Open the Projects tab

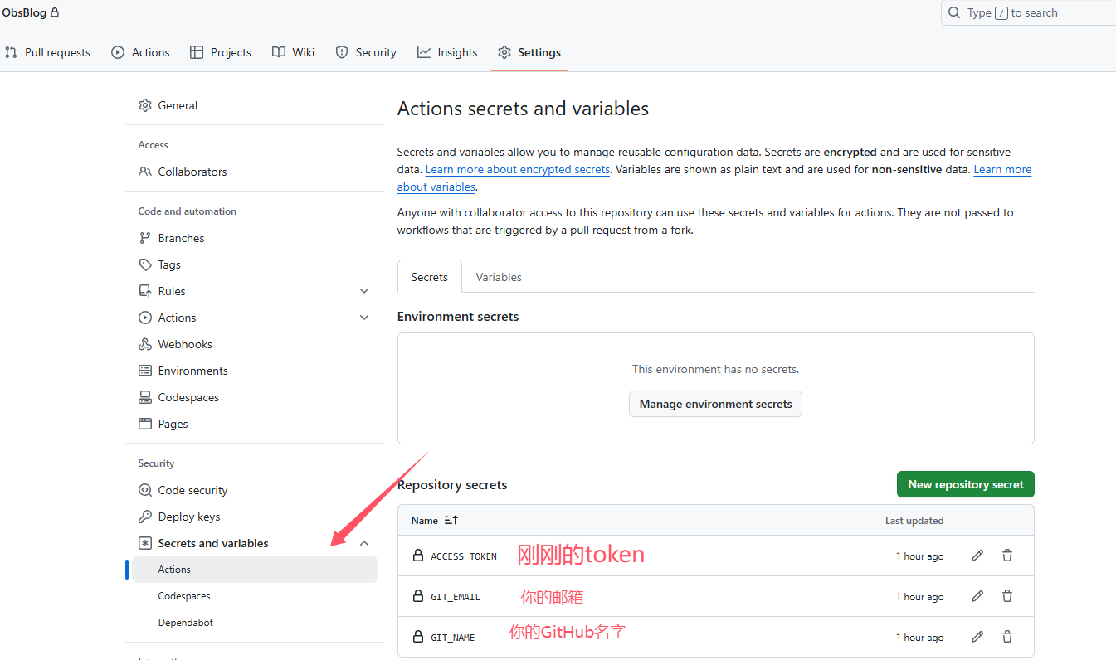(x=221, y=52)
